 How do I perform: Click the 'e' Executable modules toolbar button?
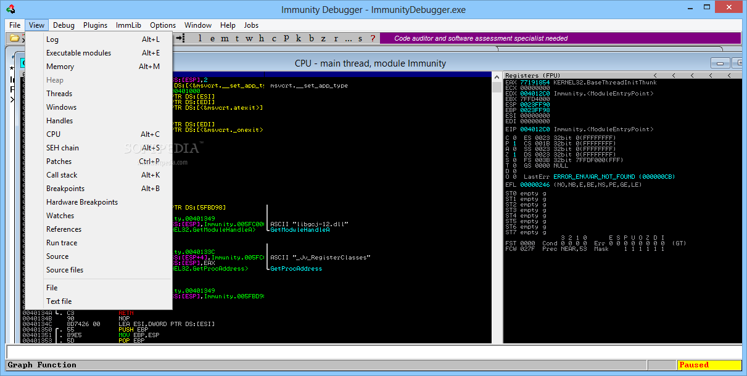211,38
